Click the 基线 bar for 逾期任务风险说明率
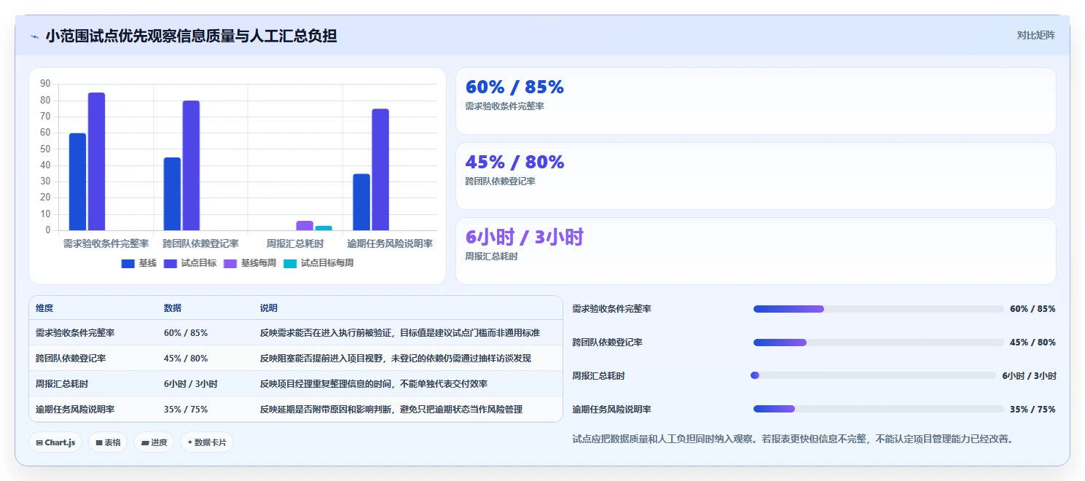The image size is (1085, 481). tap(361, 202)
